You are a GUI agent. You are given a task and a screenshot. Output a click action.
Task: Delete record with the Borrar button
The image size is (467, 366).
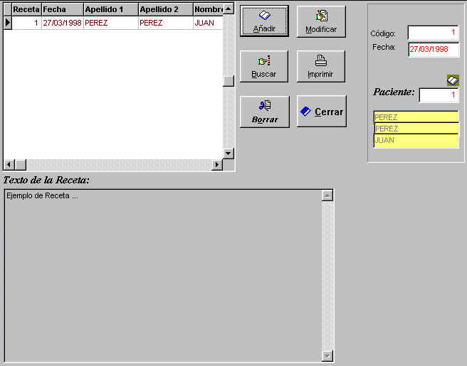(265, 112)
